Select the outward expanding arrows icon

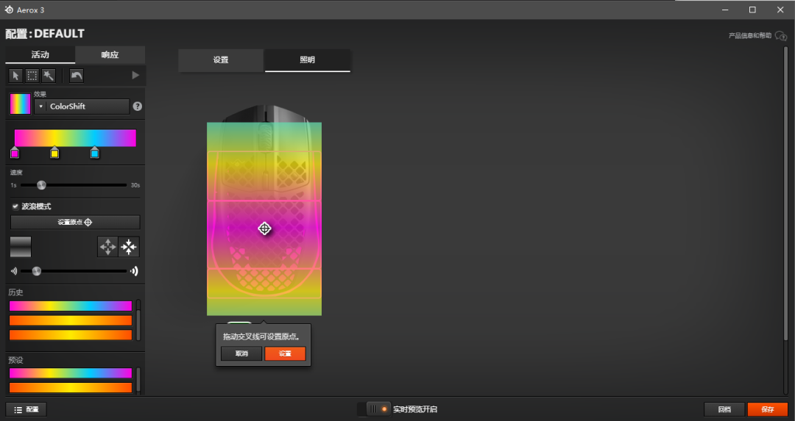[x=107, y=247]
